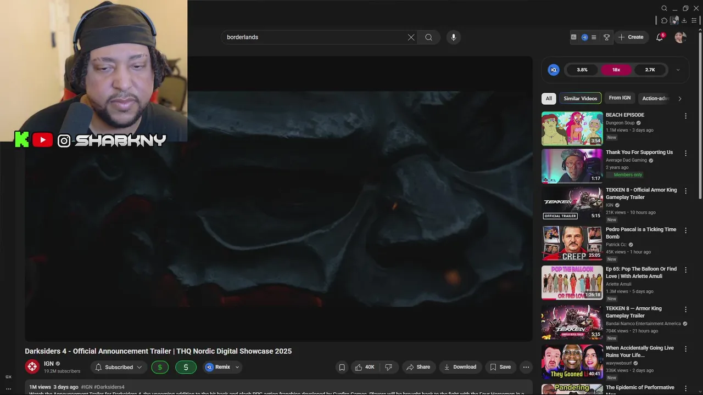Select the Similar Videos chip
The width and height of the screenshot is (703, 395).
click(580, 98)
